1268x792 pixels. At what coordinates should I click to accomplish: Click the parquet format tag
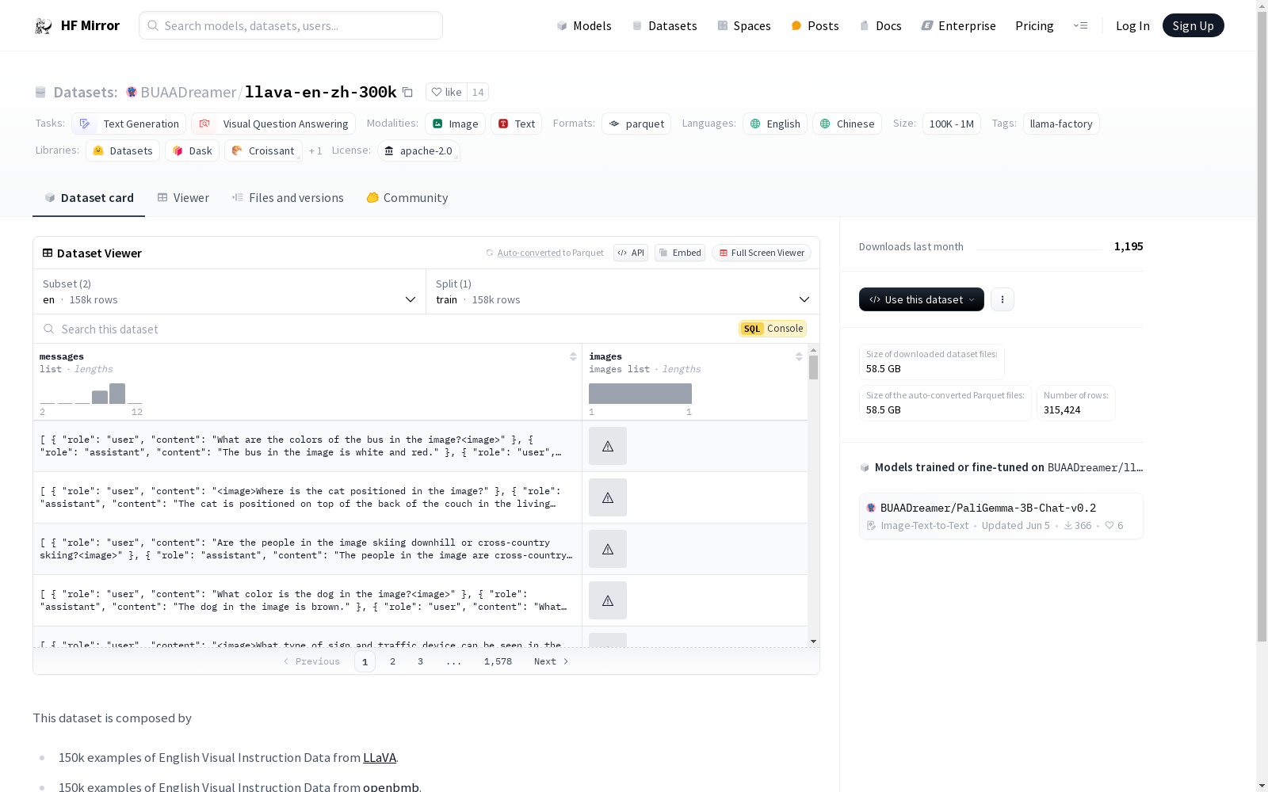tap(636, 124)
